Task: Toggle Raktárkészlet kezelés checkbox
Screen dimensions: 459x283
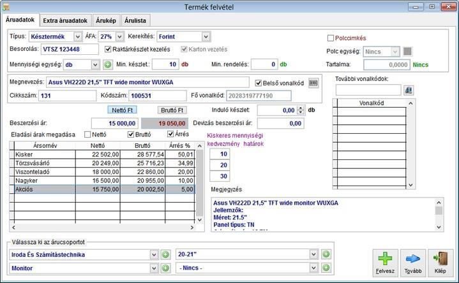Action: pyautogui.click(x=108, y=49)
